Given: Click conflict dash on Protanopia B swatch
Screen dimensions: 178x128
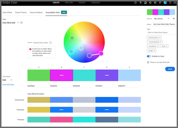Looking at the screenshot, I should click(61, 110).
